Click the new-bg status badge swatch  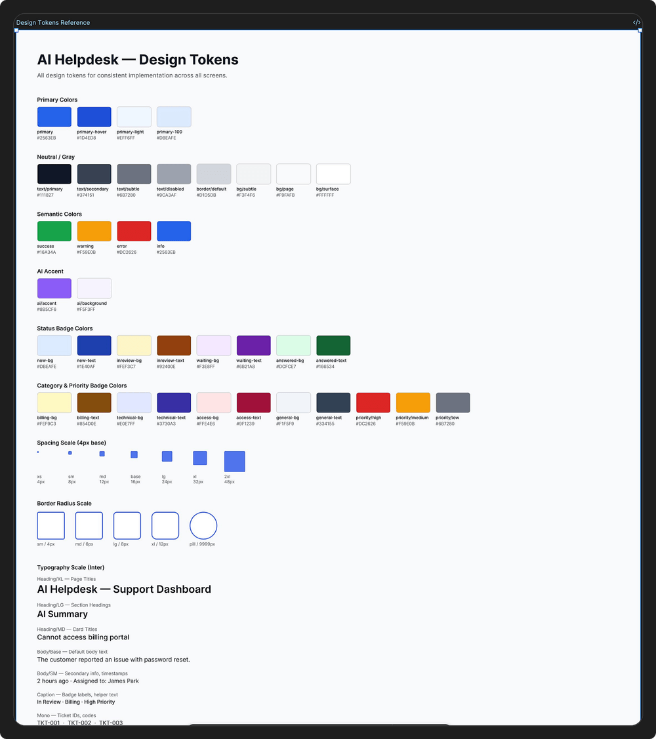pos(54,346)
